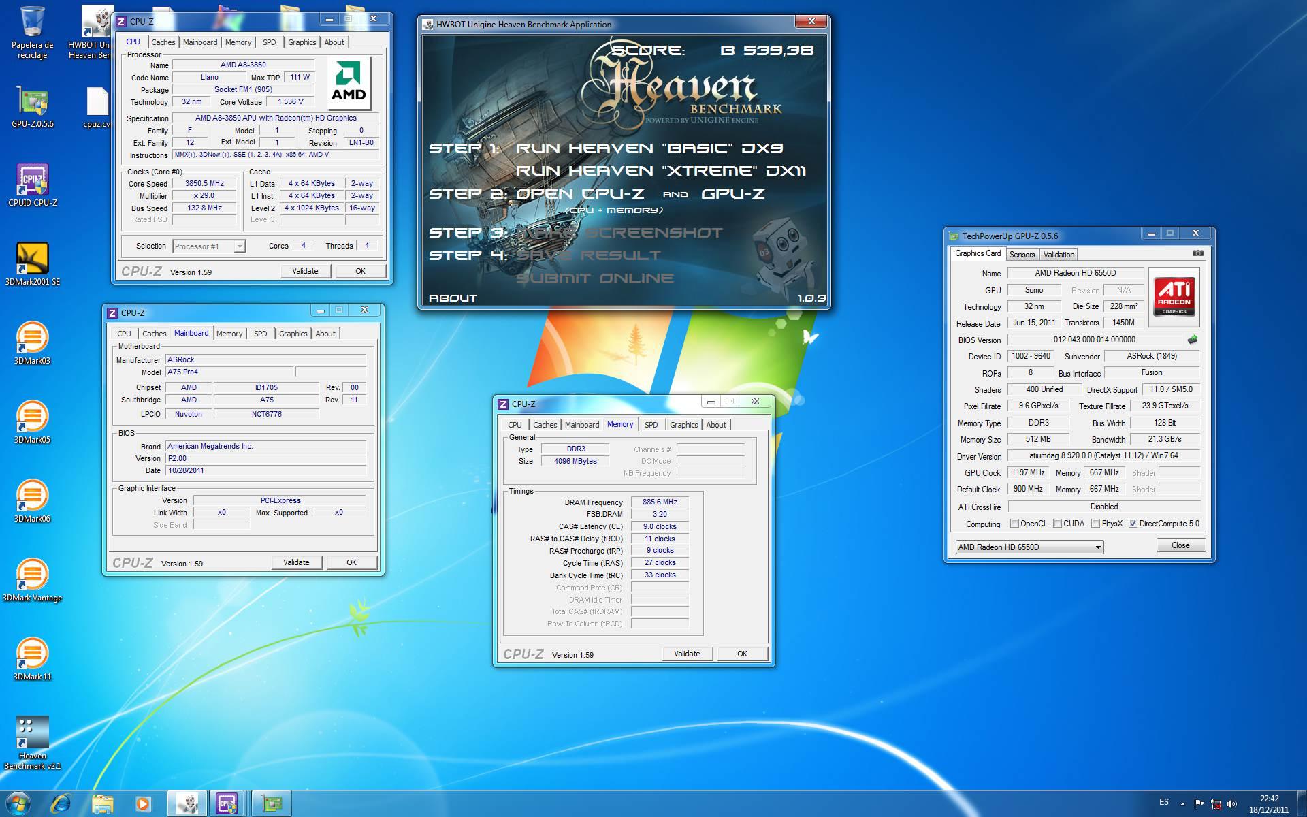
Task: Open the SPD tab in top CPU-Z window
Action: tap(270, 42)
